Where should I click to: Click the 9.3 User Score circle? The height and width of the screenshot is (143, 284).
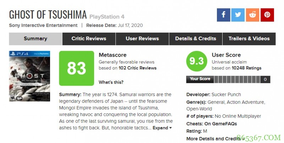pyautogui.click(x=196, y=61)
